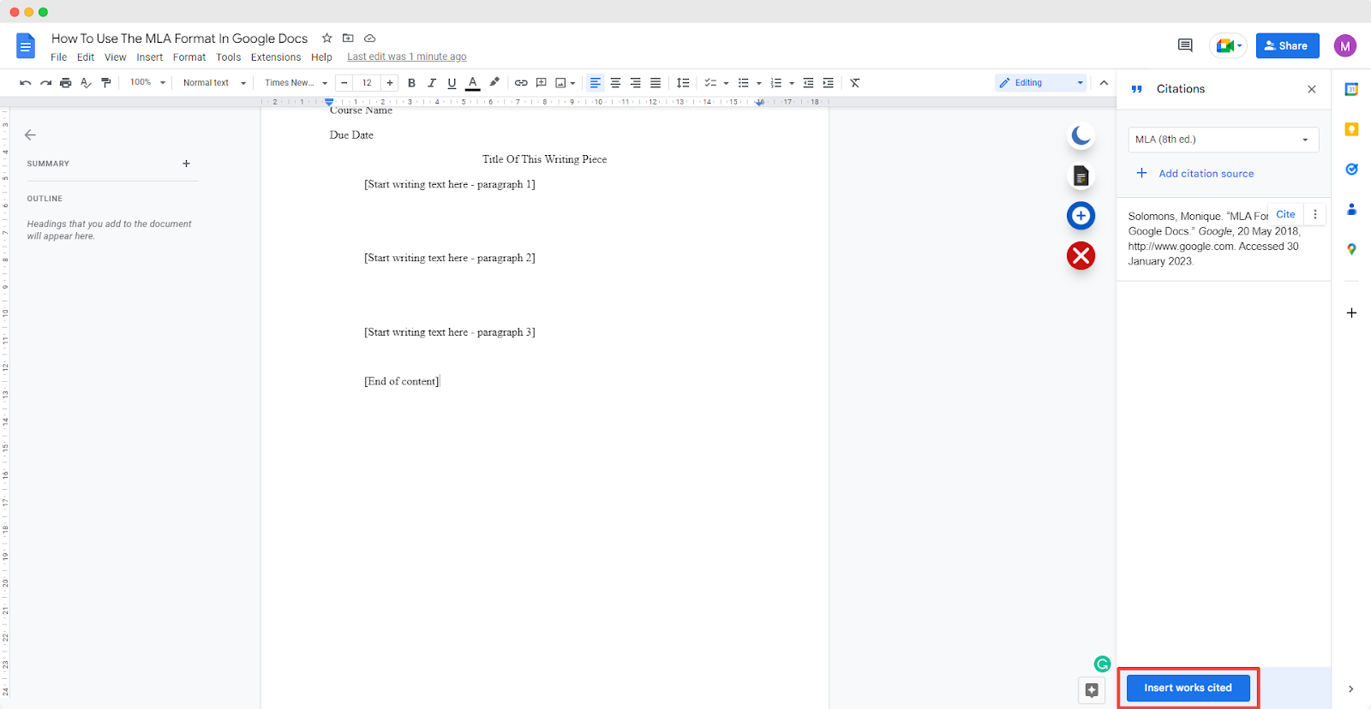Select the MLA citation format dropdown
Viewport: 1371px width, 709px height.
pyautogui.click(x=1224, y=140)
